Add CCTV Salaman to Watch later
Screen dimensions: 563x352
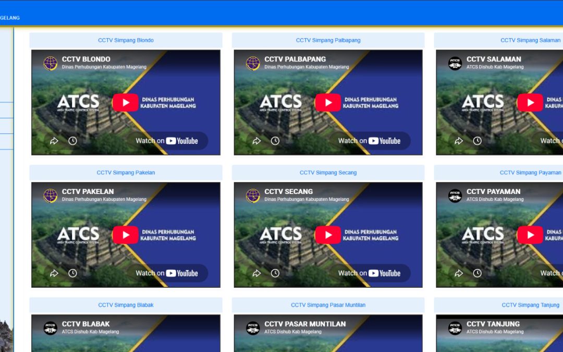click(x=477, y=141)
